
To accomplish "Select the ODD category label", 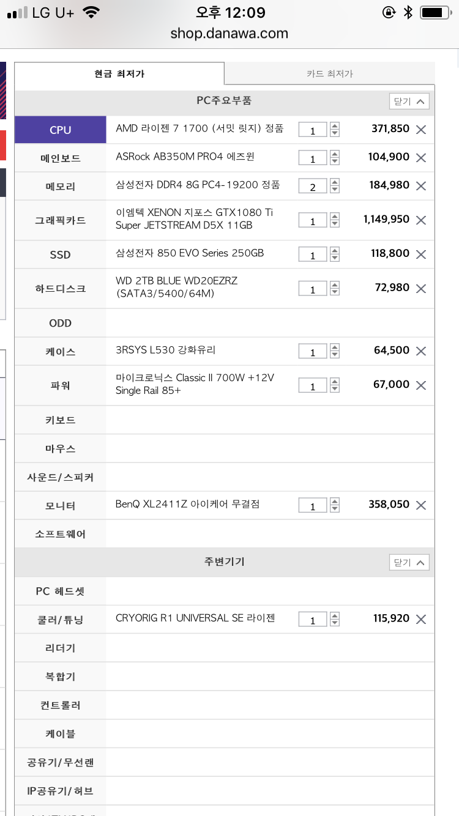I will (60, 323).
